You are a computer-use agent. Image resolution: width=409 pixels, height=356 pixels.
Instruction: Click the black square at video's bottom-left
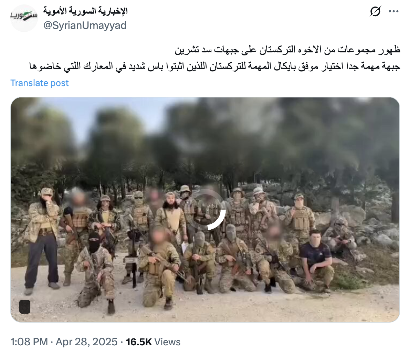pyautogui.click(x=25, y=307)
